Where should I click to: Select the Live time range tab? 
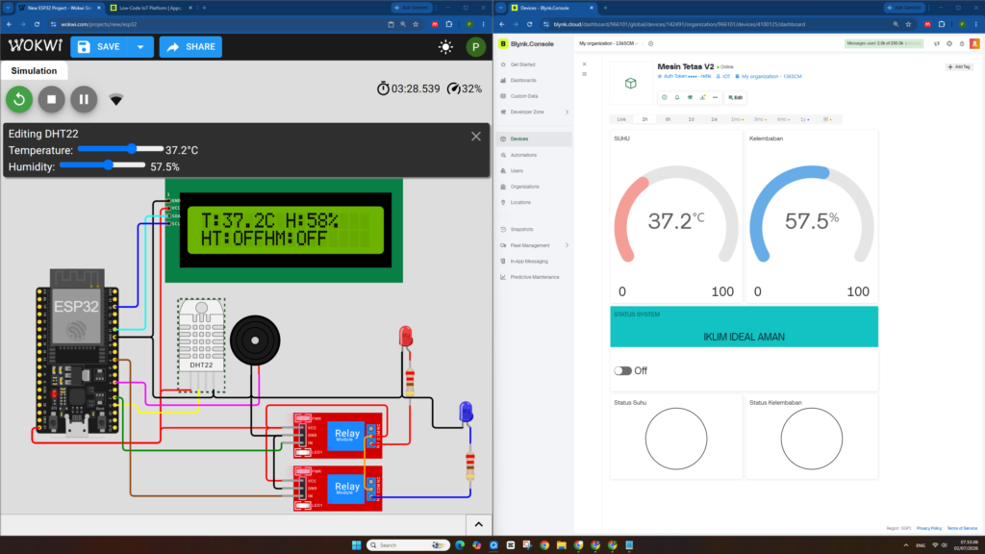pos(621,119)
